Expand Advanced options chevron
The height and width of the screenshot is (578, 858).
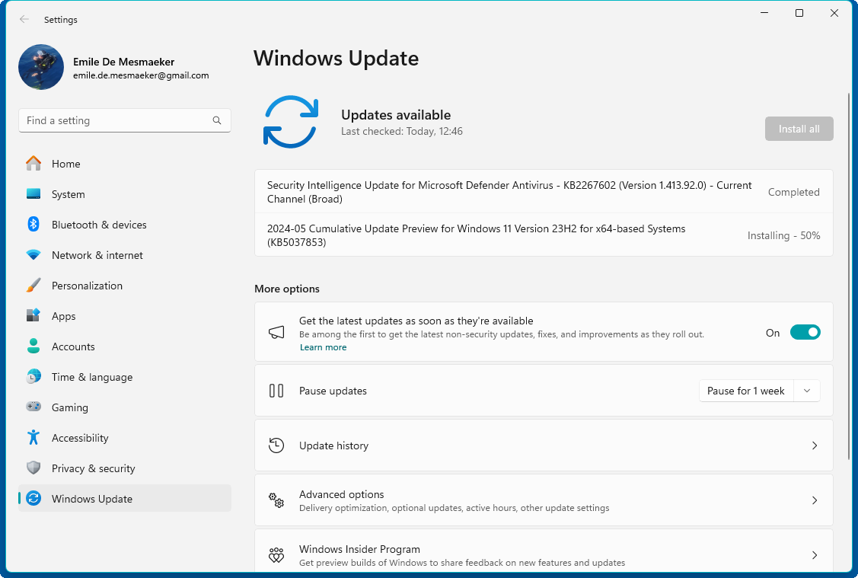coord(815,500)
